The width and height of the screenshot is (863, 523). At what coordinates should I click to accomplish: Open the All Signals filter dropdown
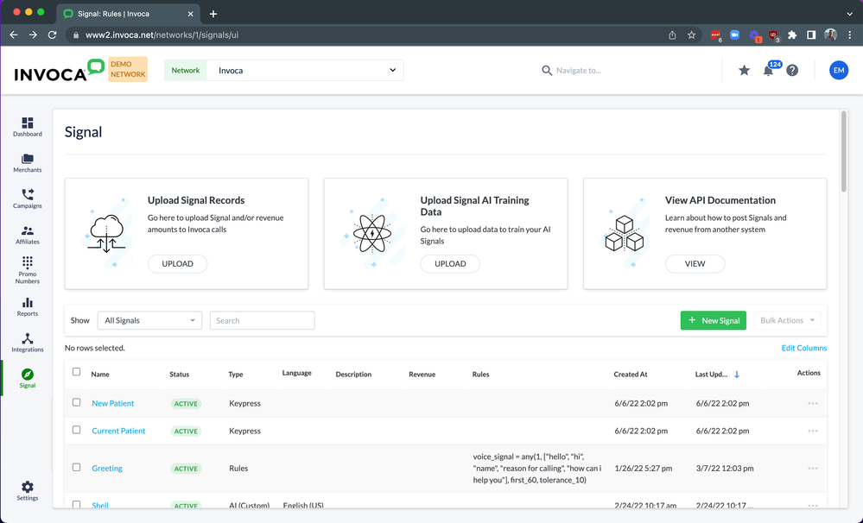tap(149, 321)
